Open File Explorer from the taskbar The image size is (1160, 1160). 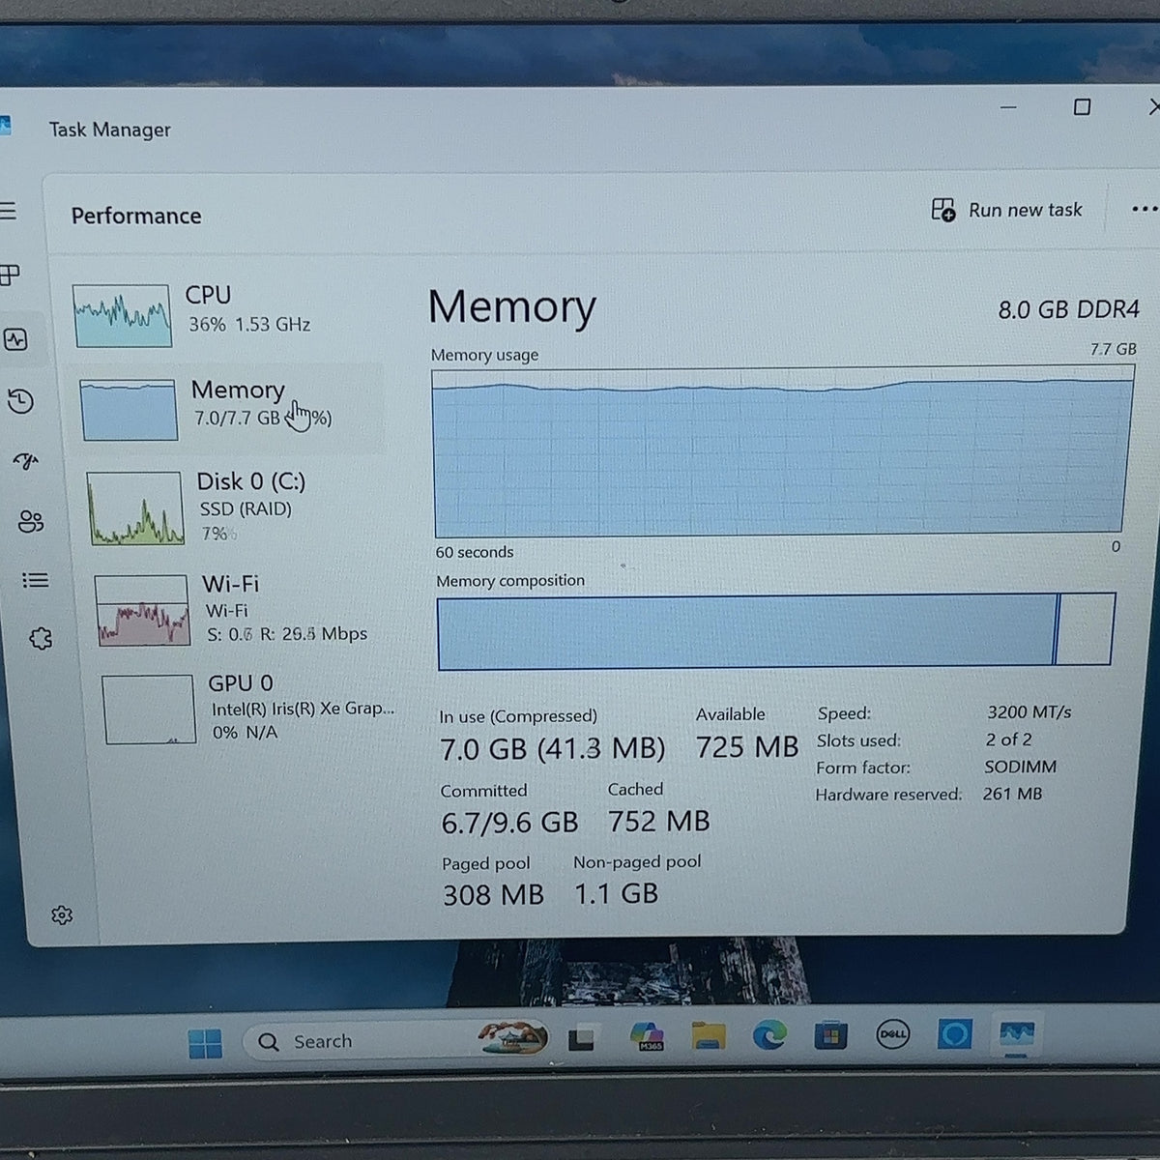[x=709, y=1036]
